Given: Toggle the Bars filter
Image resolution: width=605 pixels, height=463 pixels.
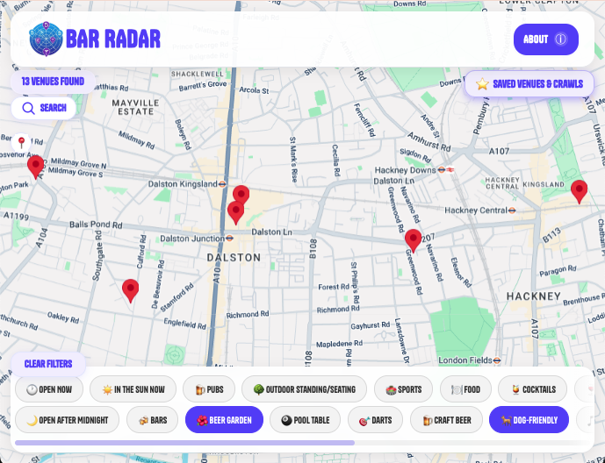Looking at the screenshot, I should coord(153,420).
